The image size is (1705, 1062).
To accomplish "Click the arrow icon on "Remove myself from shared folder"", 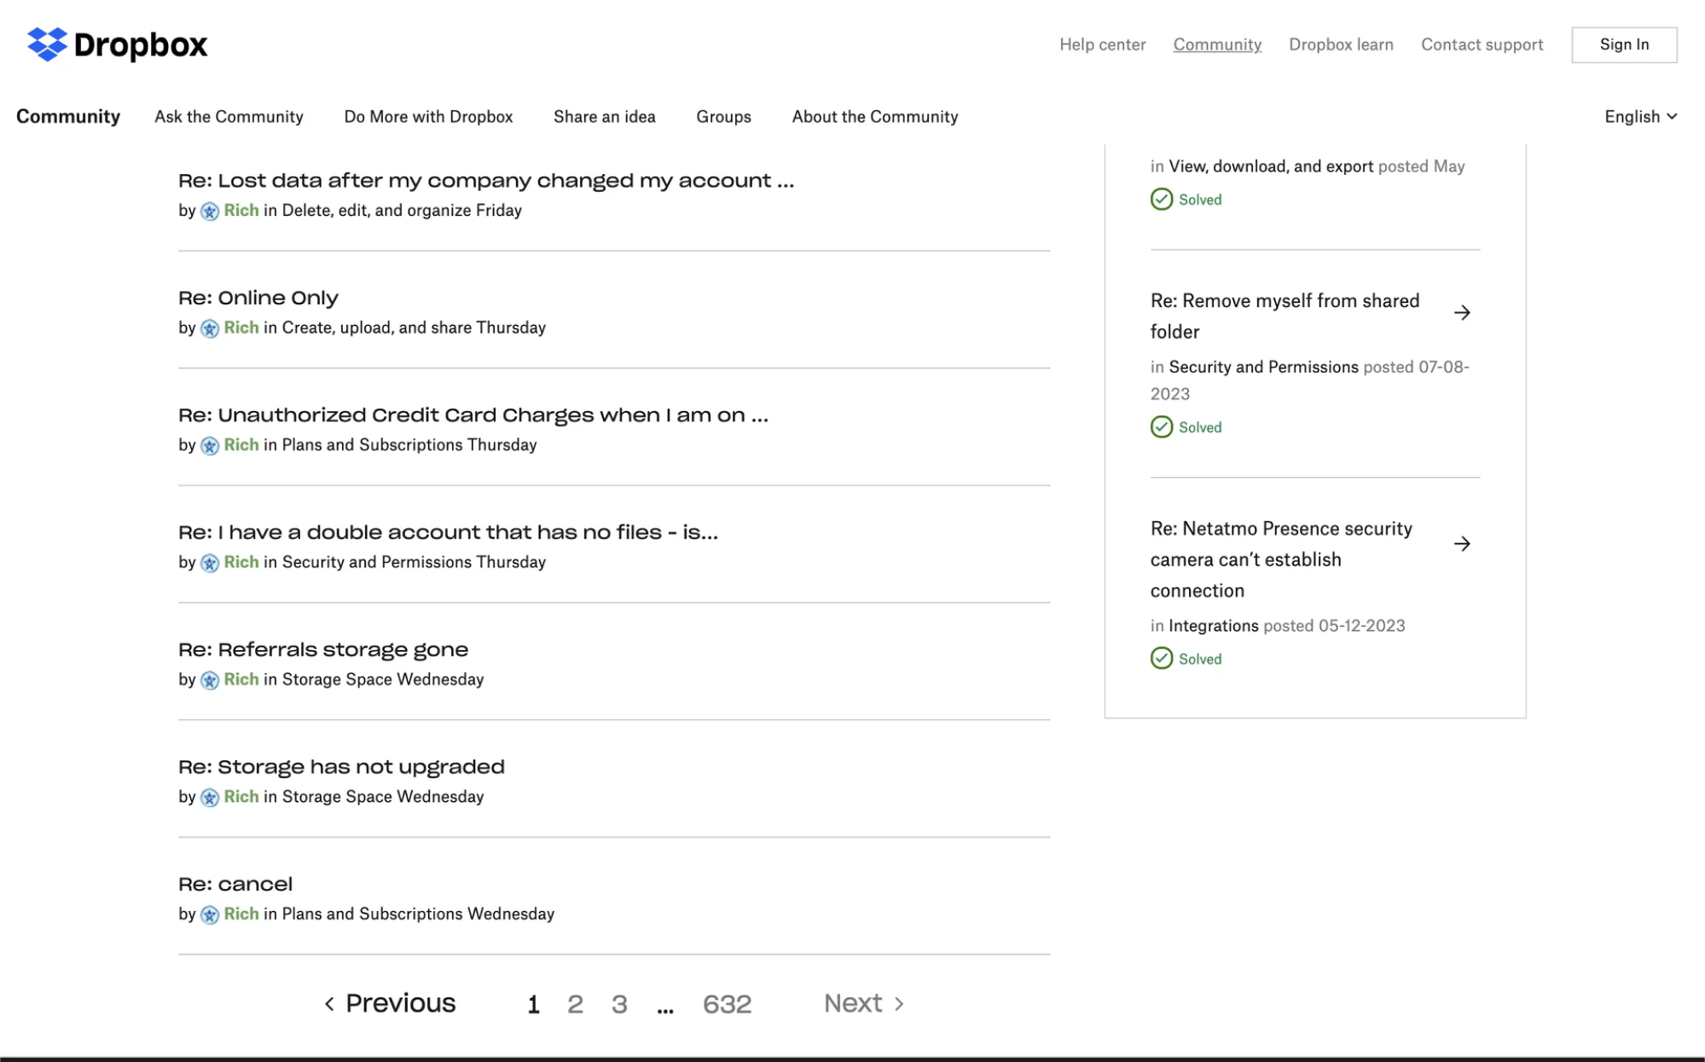I will [x=1464, y=312].
